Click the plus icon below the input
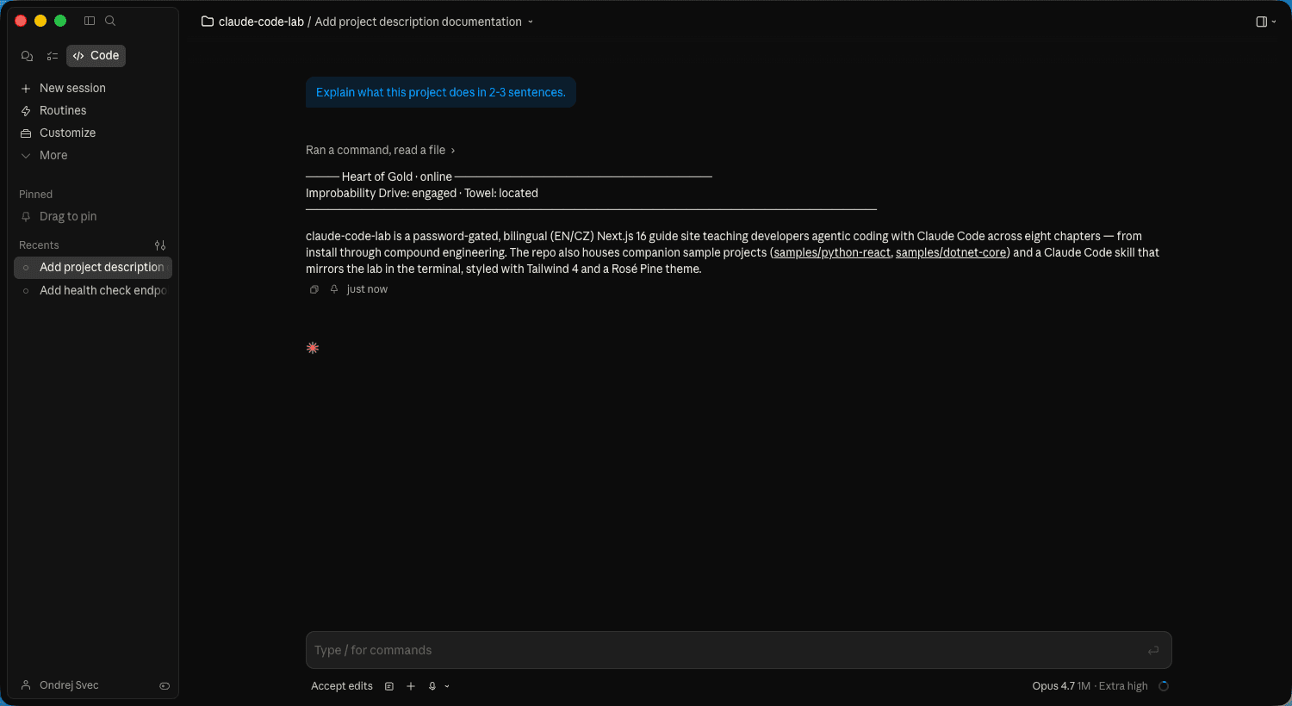Image resolution: width=1292 pixels, height=706 pixels. (x=411, y=686)
